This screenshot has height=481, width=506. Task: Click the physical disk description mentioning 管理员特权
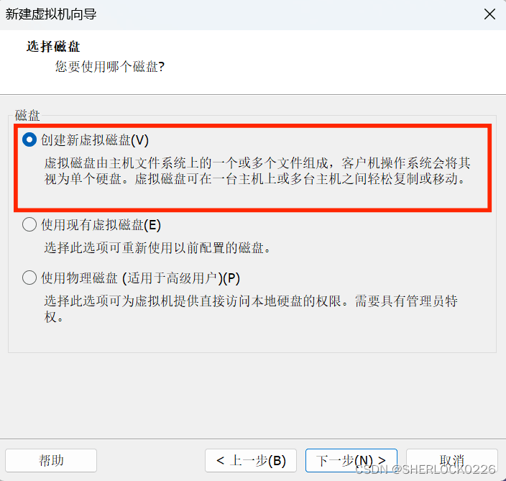[x=251, y=309]
